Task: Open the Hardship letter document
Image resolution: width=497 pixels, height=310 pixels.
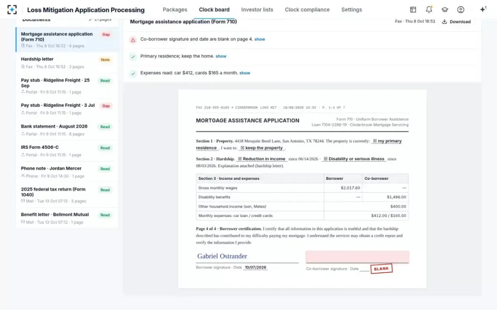Action: coord(67,63)
